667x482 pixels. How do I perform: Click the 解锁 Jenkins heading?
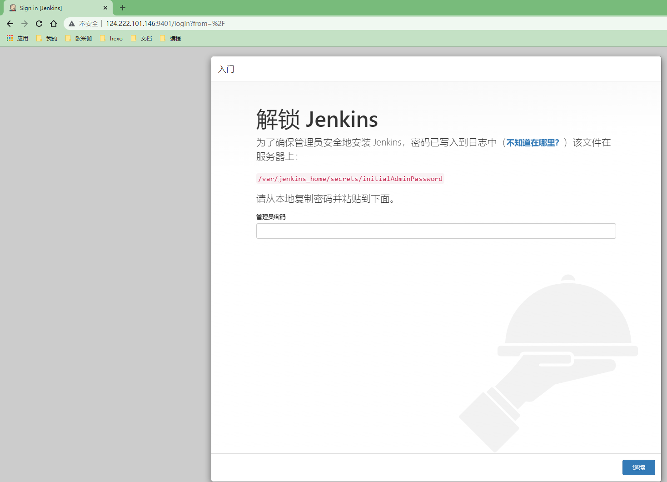317,119
